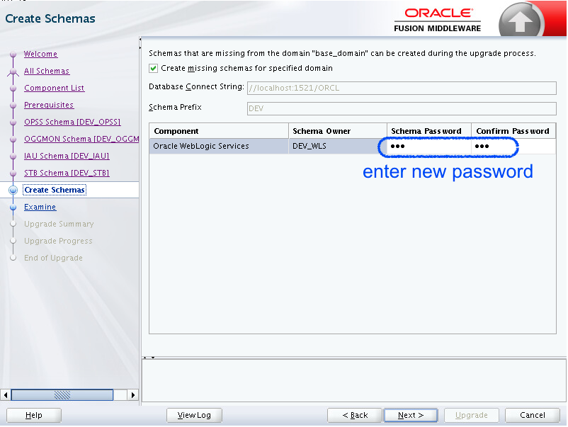Click the All Schemas step node icon
This screenshot has height=427, width=568.
click(13, 72)
